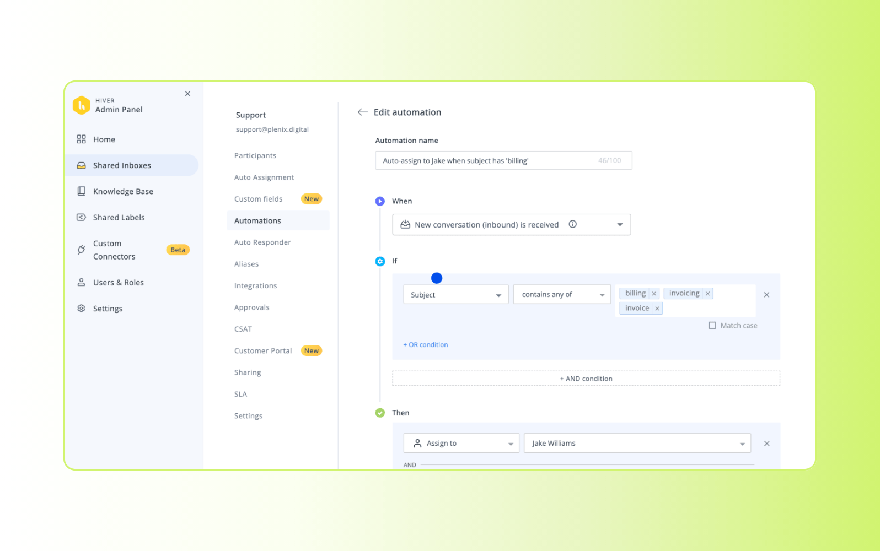Click the Beta badge on Custom Connectors
Viewport: 880px width, 551px height.
pos(178,250)
